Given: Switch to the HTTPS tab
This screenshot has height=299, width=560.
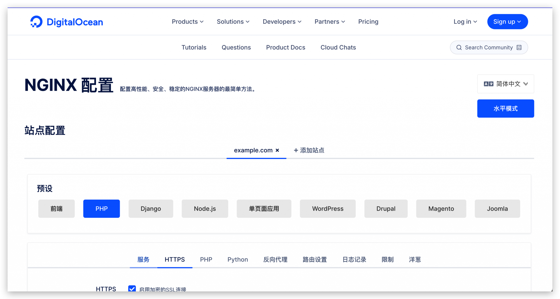Looking at the screenshot, I should [175, 260].
